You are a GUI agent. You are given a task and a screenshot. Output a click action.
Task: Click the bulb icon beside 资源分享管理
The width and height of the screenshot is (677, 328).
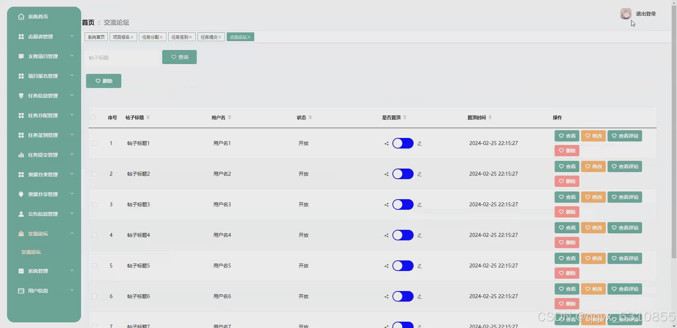pos(21,194)
